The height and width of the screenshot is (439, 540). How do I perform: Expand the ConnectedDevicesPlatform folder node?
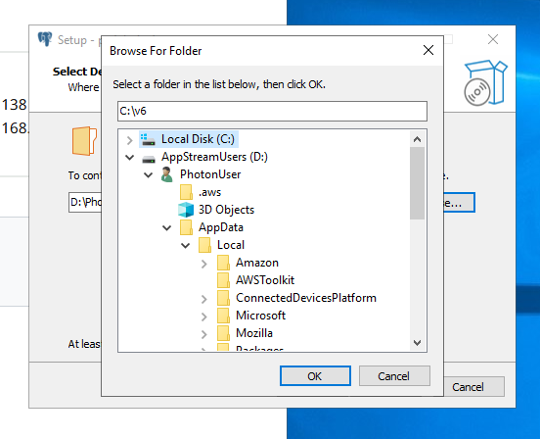[203, 299]
